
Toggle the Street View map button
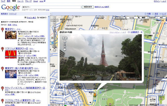119,18
